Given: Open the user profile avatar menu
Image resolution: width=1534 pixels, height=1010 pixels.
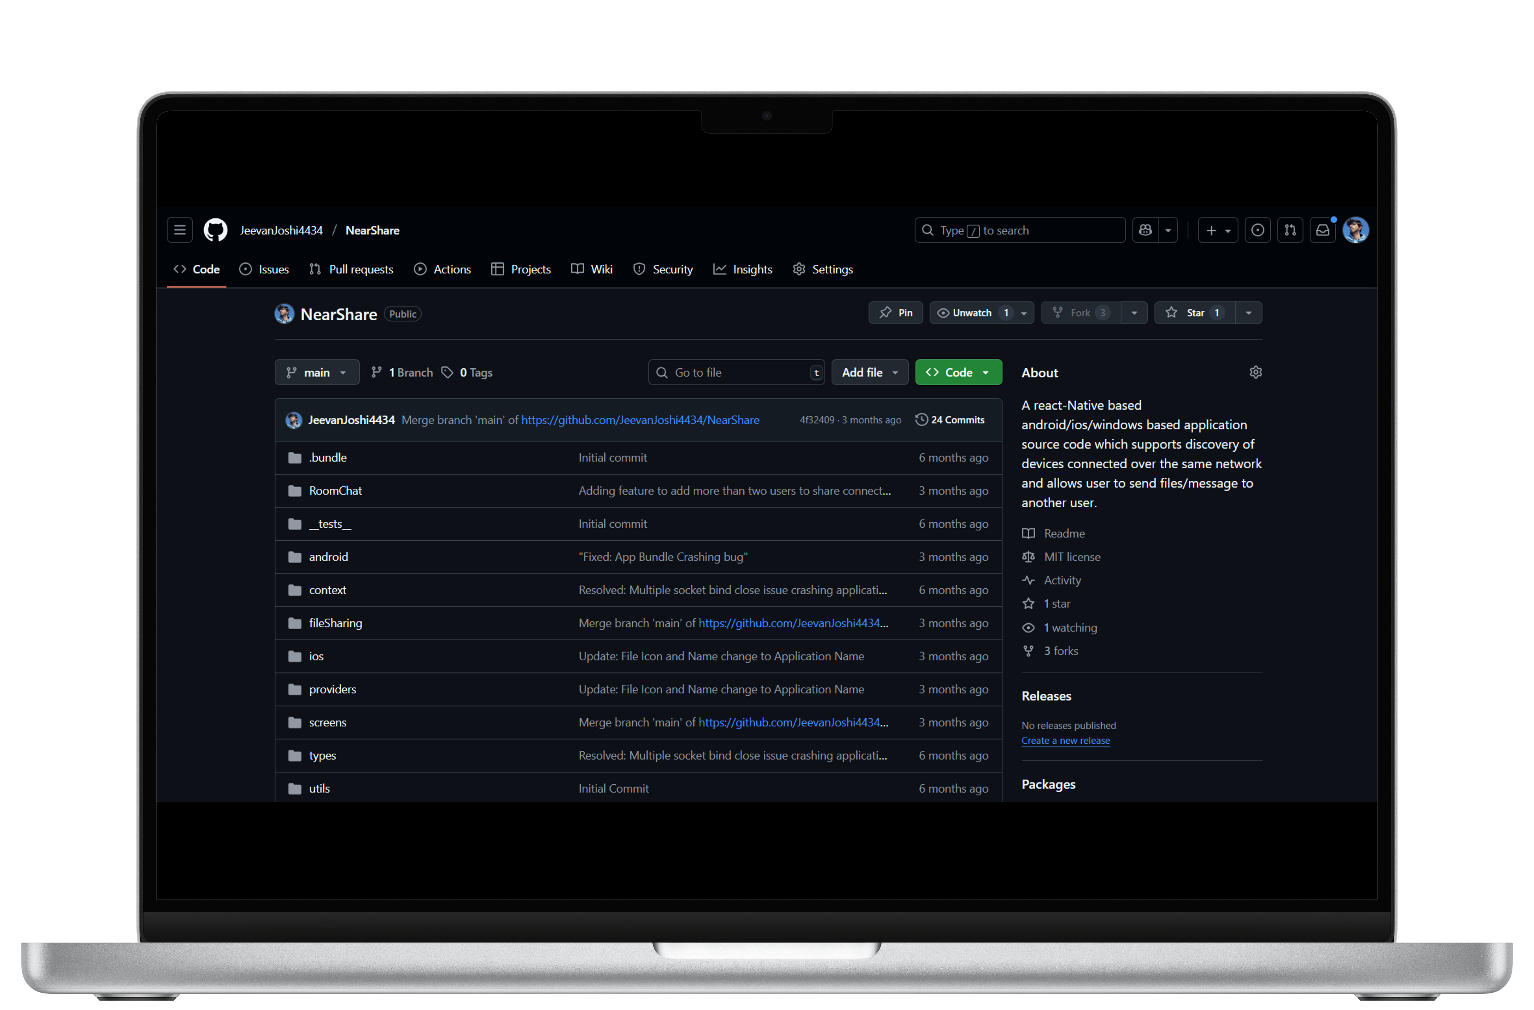Looking at the screenshot, I should click(x=1356, y=230).
